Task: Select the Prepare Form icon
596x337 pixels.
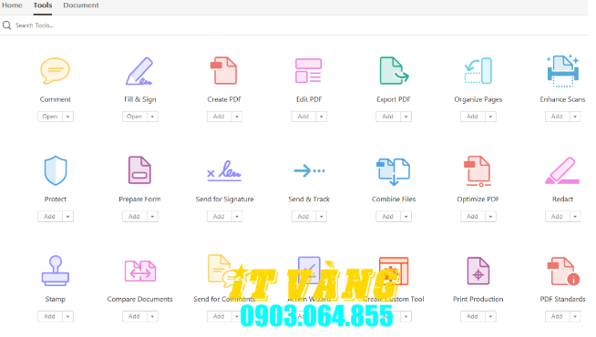Action: (139, 170)
